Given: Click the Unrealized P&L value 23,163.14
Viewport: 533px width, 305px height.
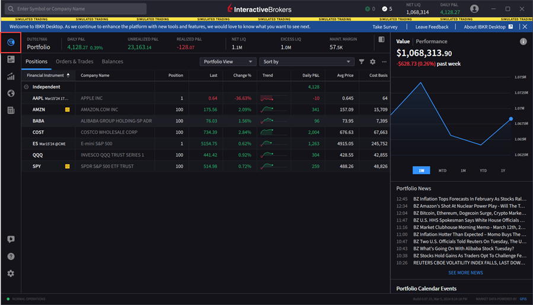Looking at the screenshot, I should (139, 47).
